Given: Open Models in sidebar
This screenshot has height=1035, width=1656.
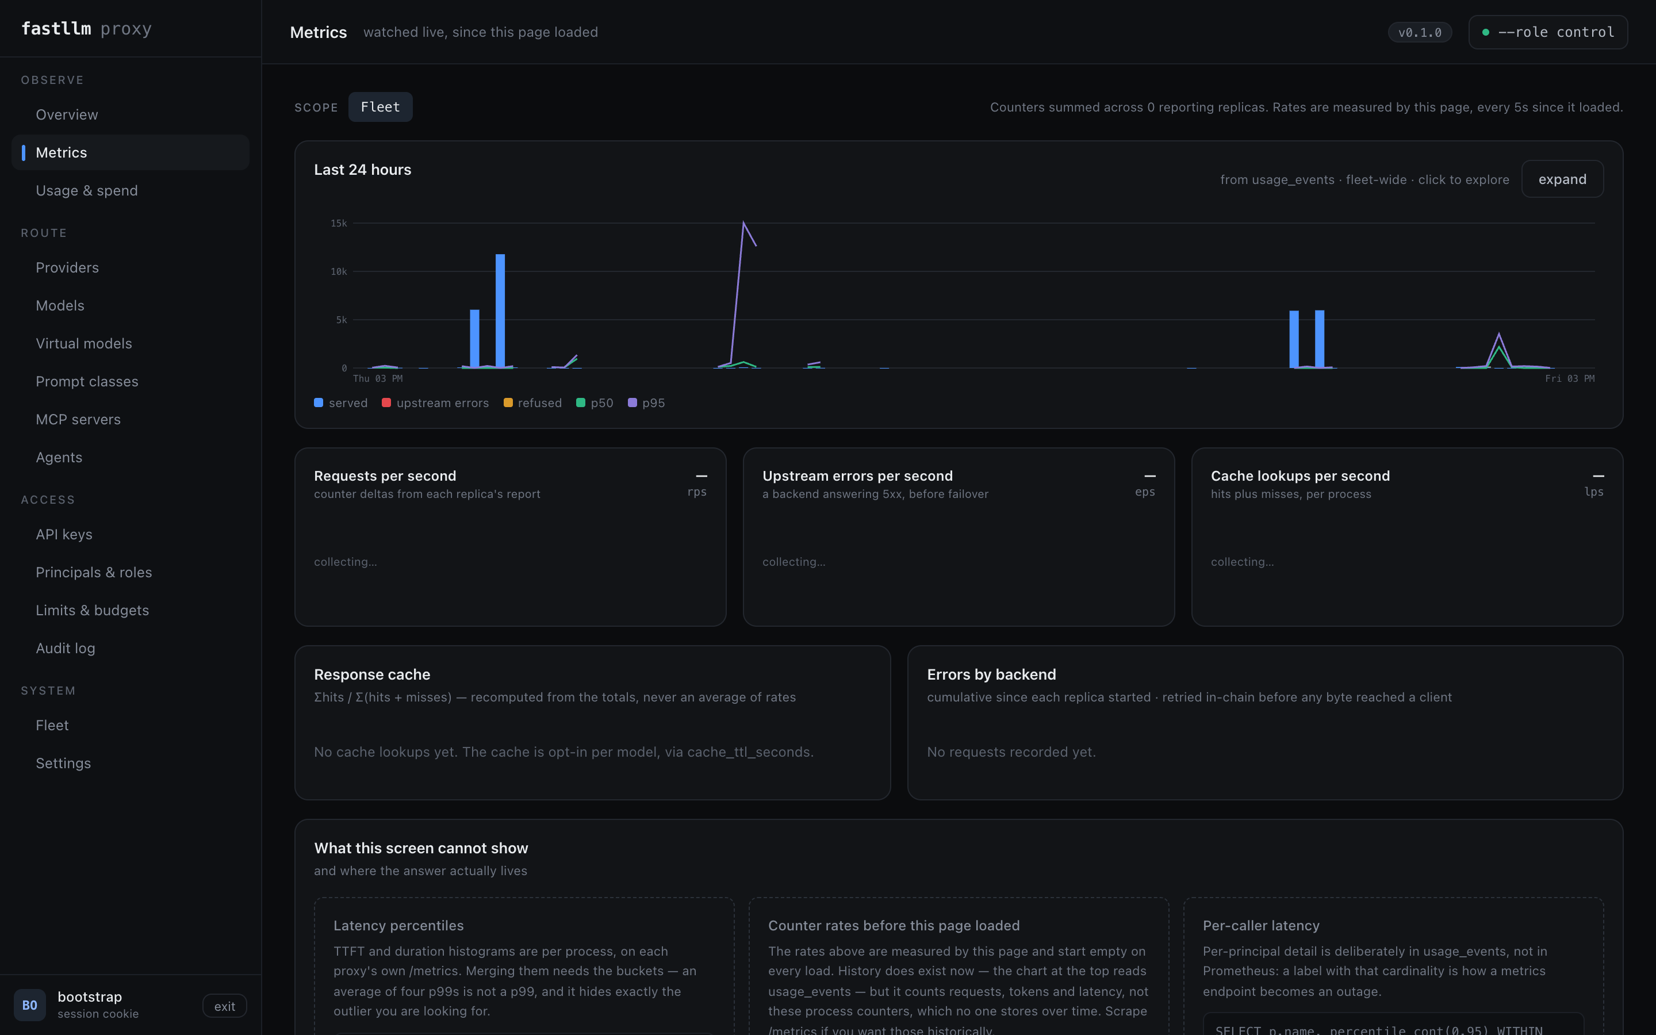Looking at the screenshot, I should click(x=130, y=305).
